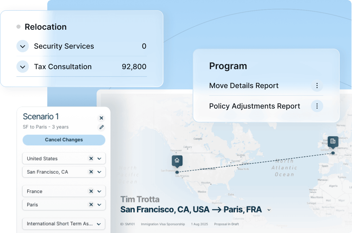The height and width of the screenshot is (233, 352).
Task: Clear the France country selection
Action: point(91,191)
